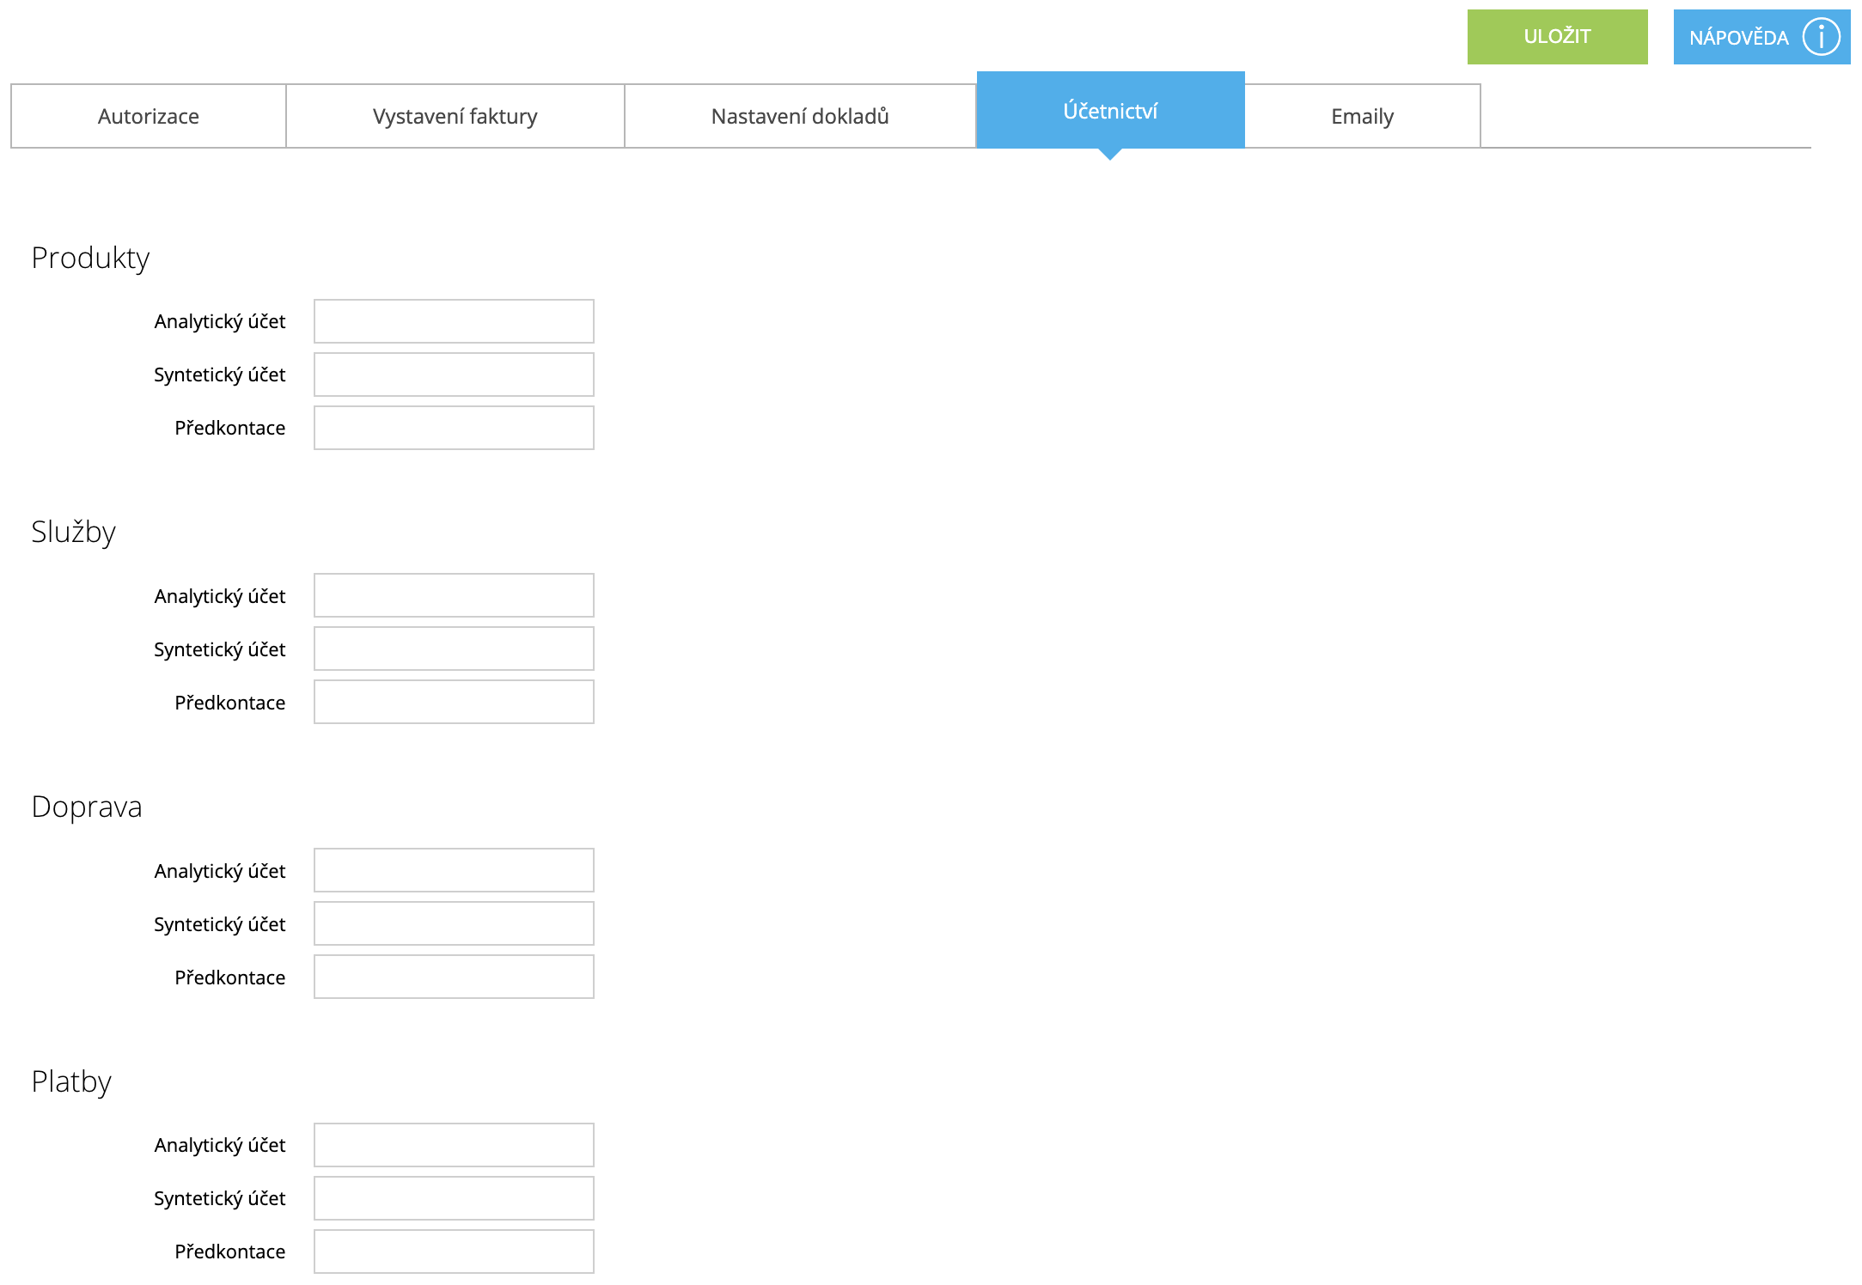1862x1285 pixels.
Task: Click Analytický účet label under Služby
Action: pos(220,596)
